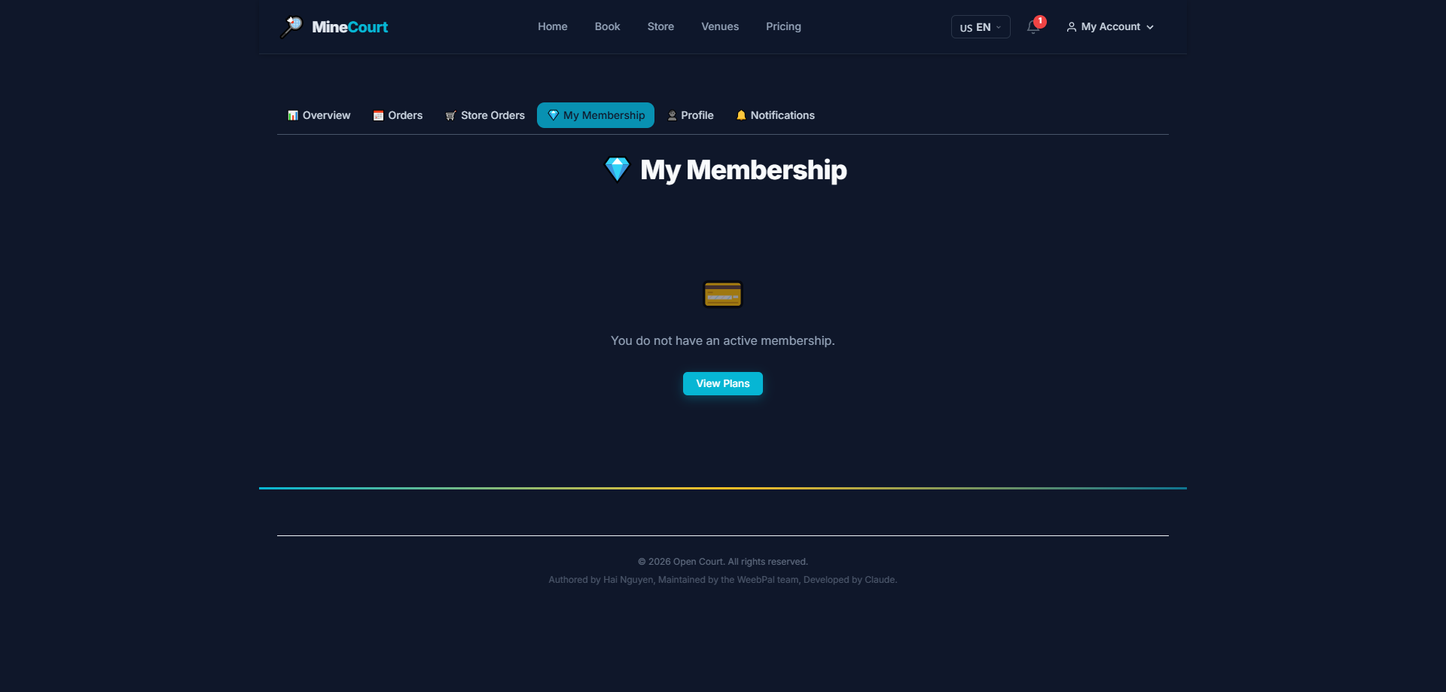
Task: Go to Venues in top navigation
Action: coord(720,26)
